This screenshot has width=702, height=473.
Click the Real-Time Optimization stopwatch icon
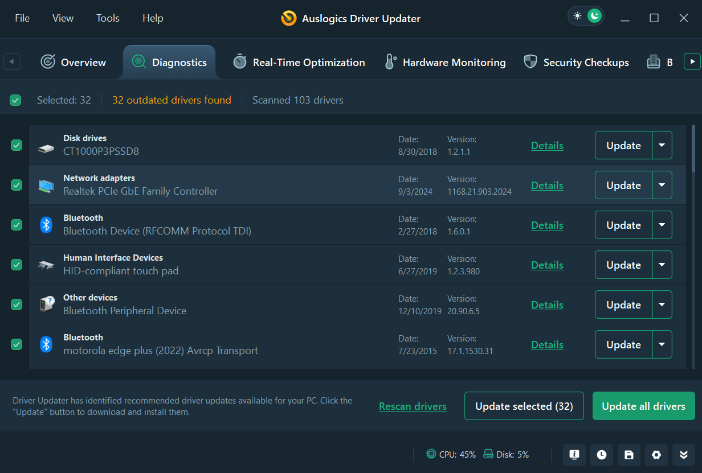coord(240,62)
